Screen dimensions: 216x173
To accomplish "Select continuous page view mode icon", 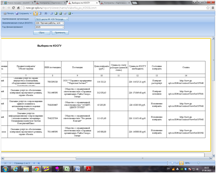I will coord(60,13).
